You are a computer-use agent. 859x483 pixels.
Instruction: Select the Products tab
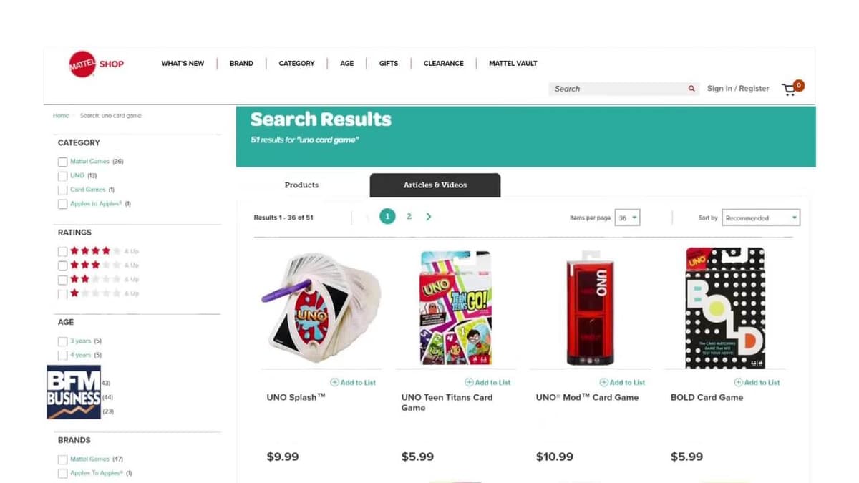coord(301,185)
